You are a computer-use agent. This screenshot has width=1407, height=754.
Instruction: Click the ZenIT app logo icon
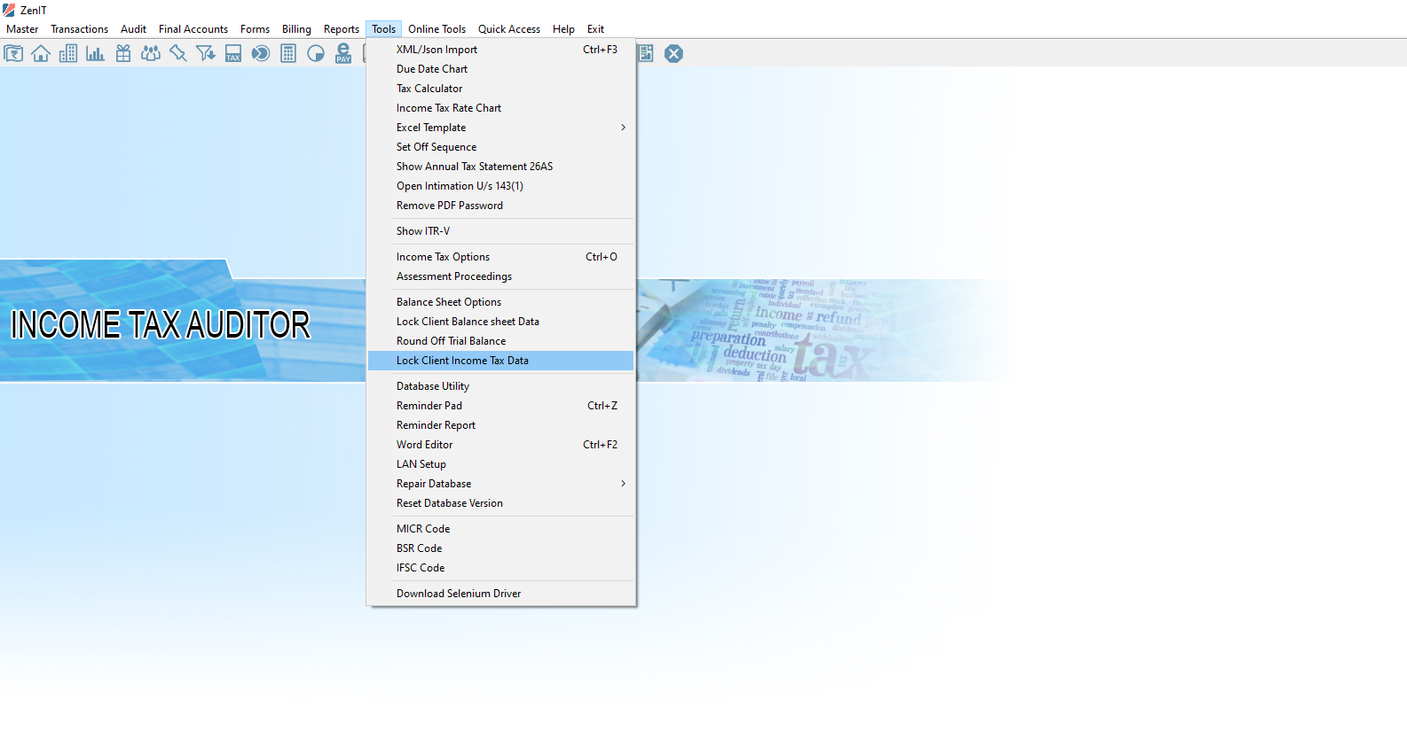coord(9,10)
